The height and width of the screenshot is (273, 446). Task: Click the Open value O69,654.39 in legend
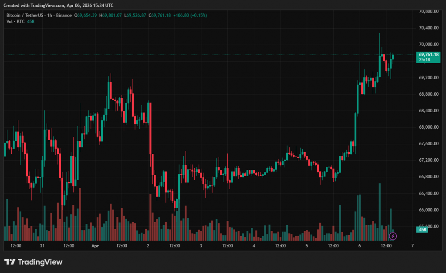pyautogui.click(x=86, y=15)
